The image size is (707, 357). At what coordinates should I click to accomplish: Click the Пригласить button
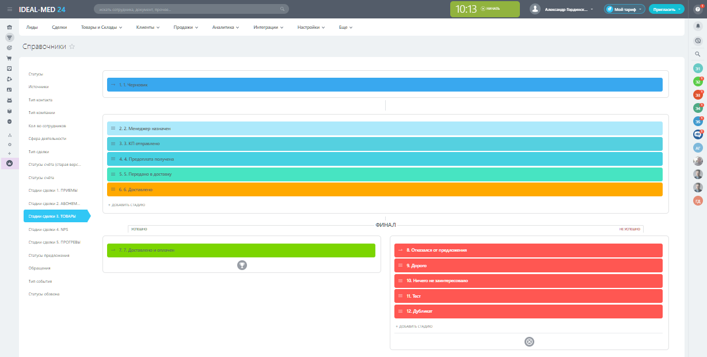(666, 9)
